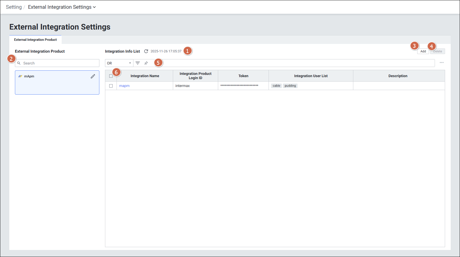Click the cable user tag

point(276,86)
